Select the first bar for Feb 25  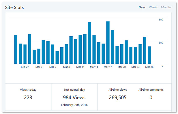[x=16, y=49]
